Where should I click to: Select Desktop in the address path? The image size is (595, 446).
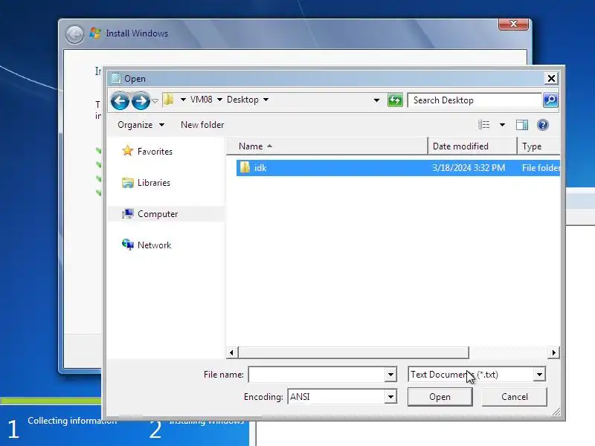click(242, 100)
